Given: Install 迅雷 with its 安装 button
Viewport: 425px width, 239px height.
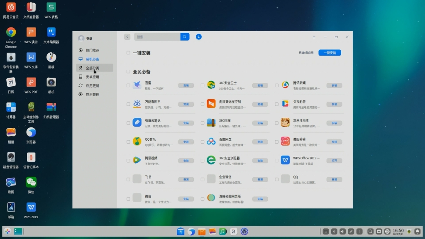Looking at the screenshot, I should tap(186, 85).
